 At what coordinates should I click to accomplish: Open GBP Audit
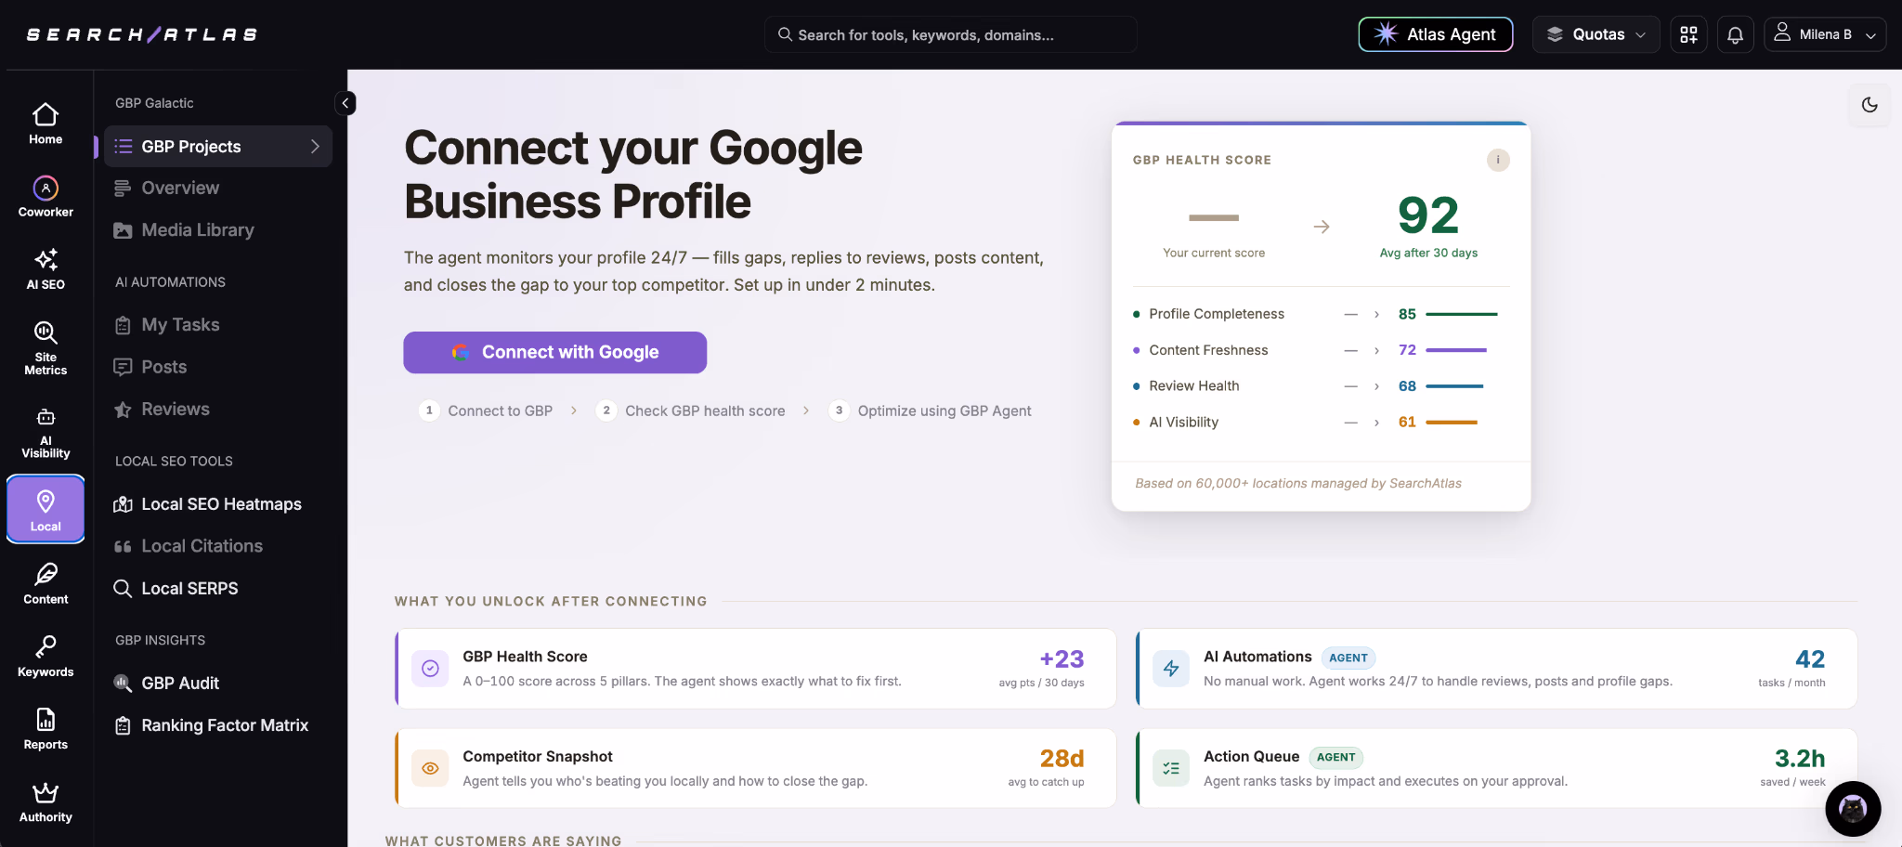pos(218,684)
